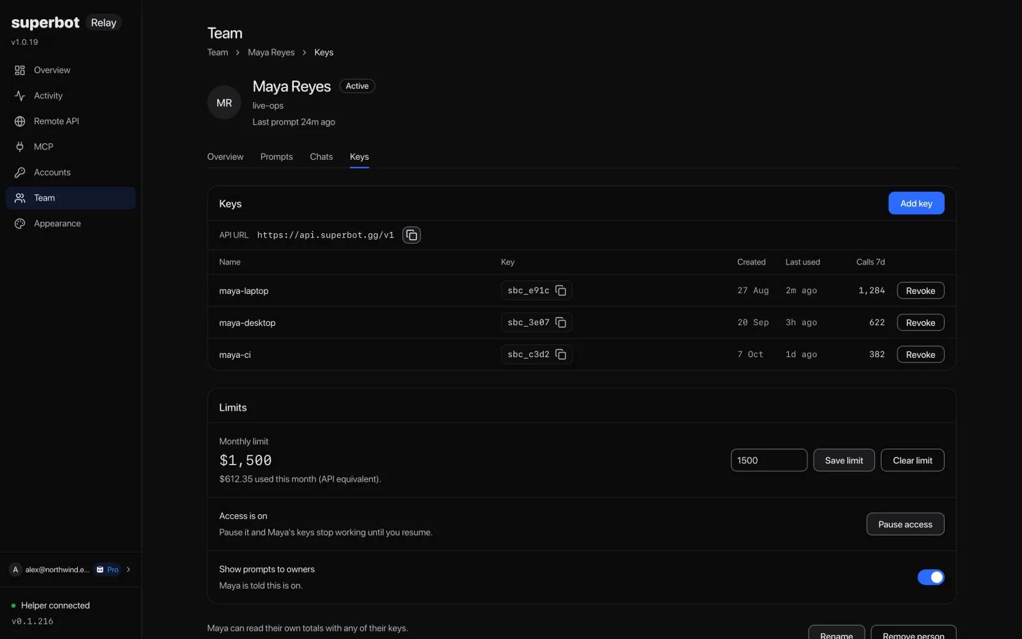The height and width of the screenshot is (639, 1022).
Task: Click the Accounts key icon
Action: [20, 173]
